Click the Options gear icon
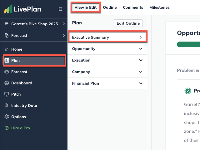 (x=7, y=117)
